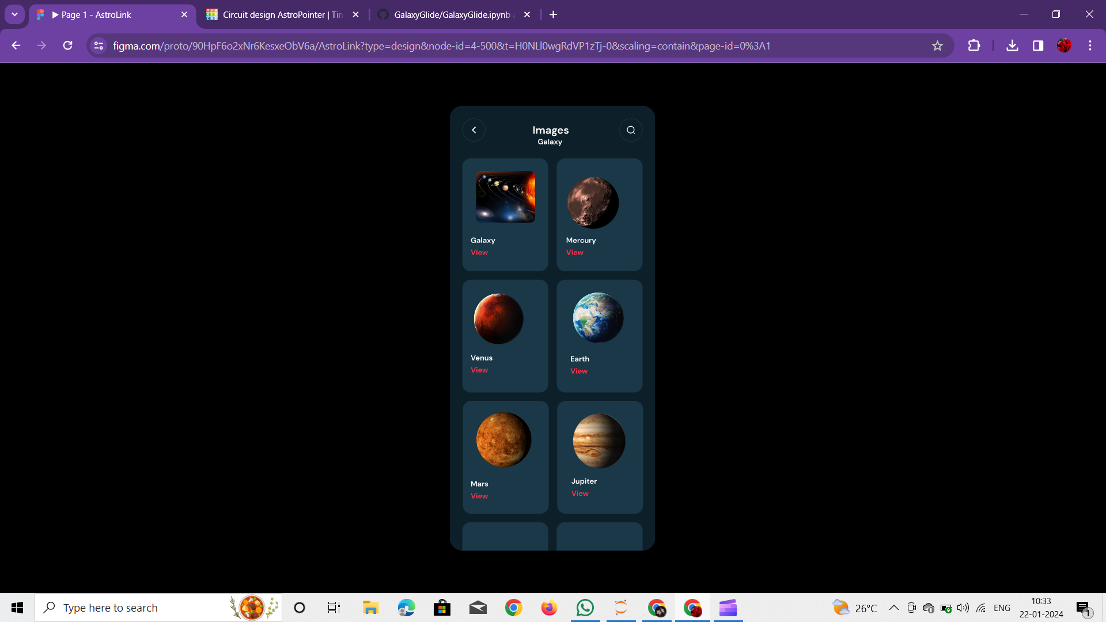Open the Chrome three-dot menu
The width and height of the screenshot is (1106, 622).
[x=1090, y=46]
